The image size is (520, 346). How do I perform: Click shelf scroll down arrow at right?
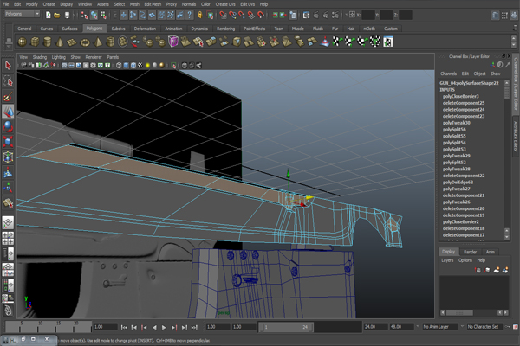click(x=514, y=45)
